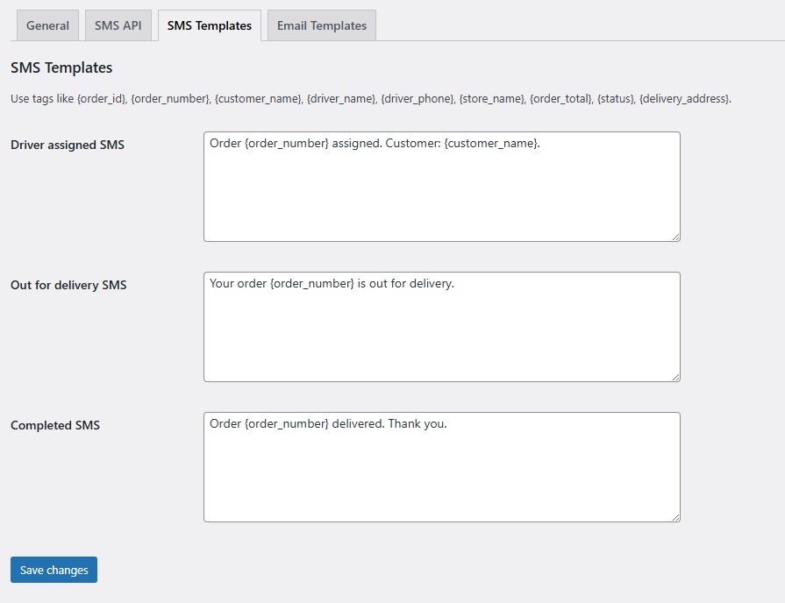
Task: Click the SMS Templates page heading
Action: [61, 67]
